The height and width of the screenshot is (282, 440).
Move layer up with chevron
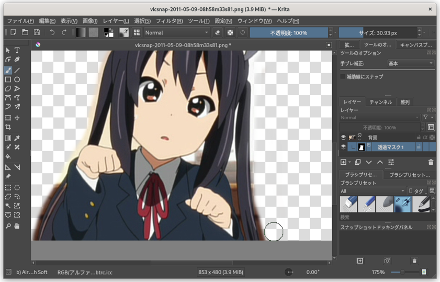(x=380, y=162)
